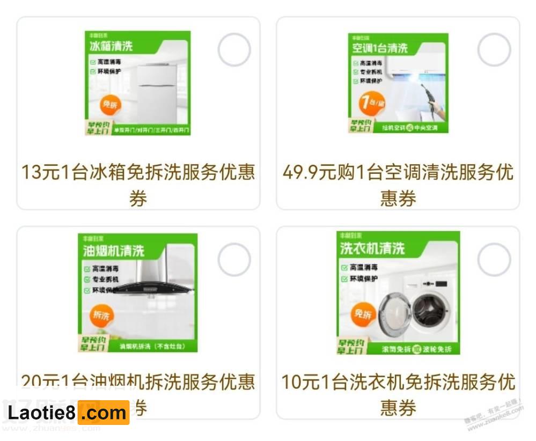Open the 油烟机清洗 product thumbnail
Viewport: 536px width, 441px height.
[x=137, y=292]
